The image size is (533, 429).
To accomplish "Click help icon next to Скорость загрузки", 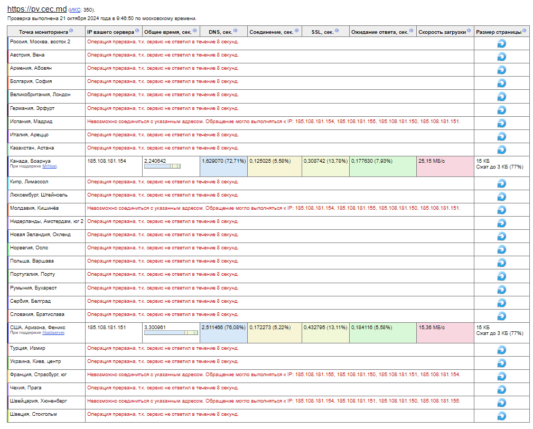I will tap(469, 31).
